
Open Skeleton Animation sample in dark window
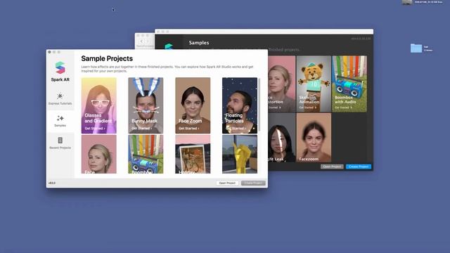point(314,84)
